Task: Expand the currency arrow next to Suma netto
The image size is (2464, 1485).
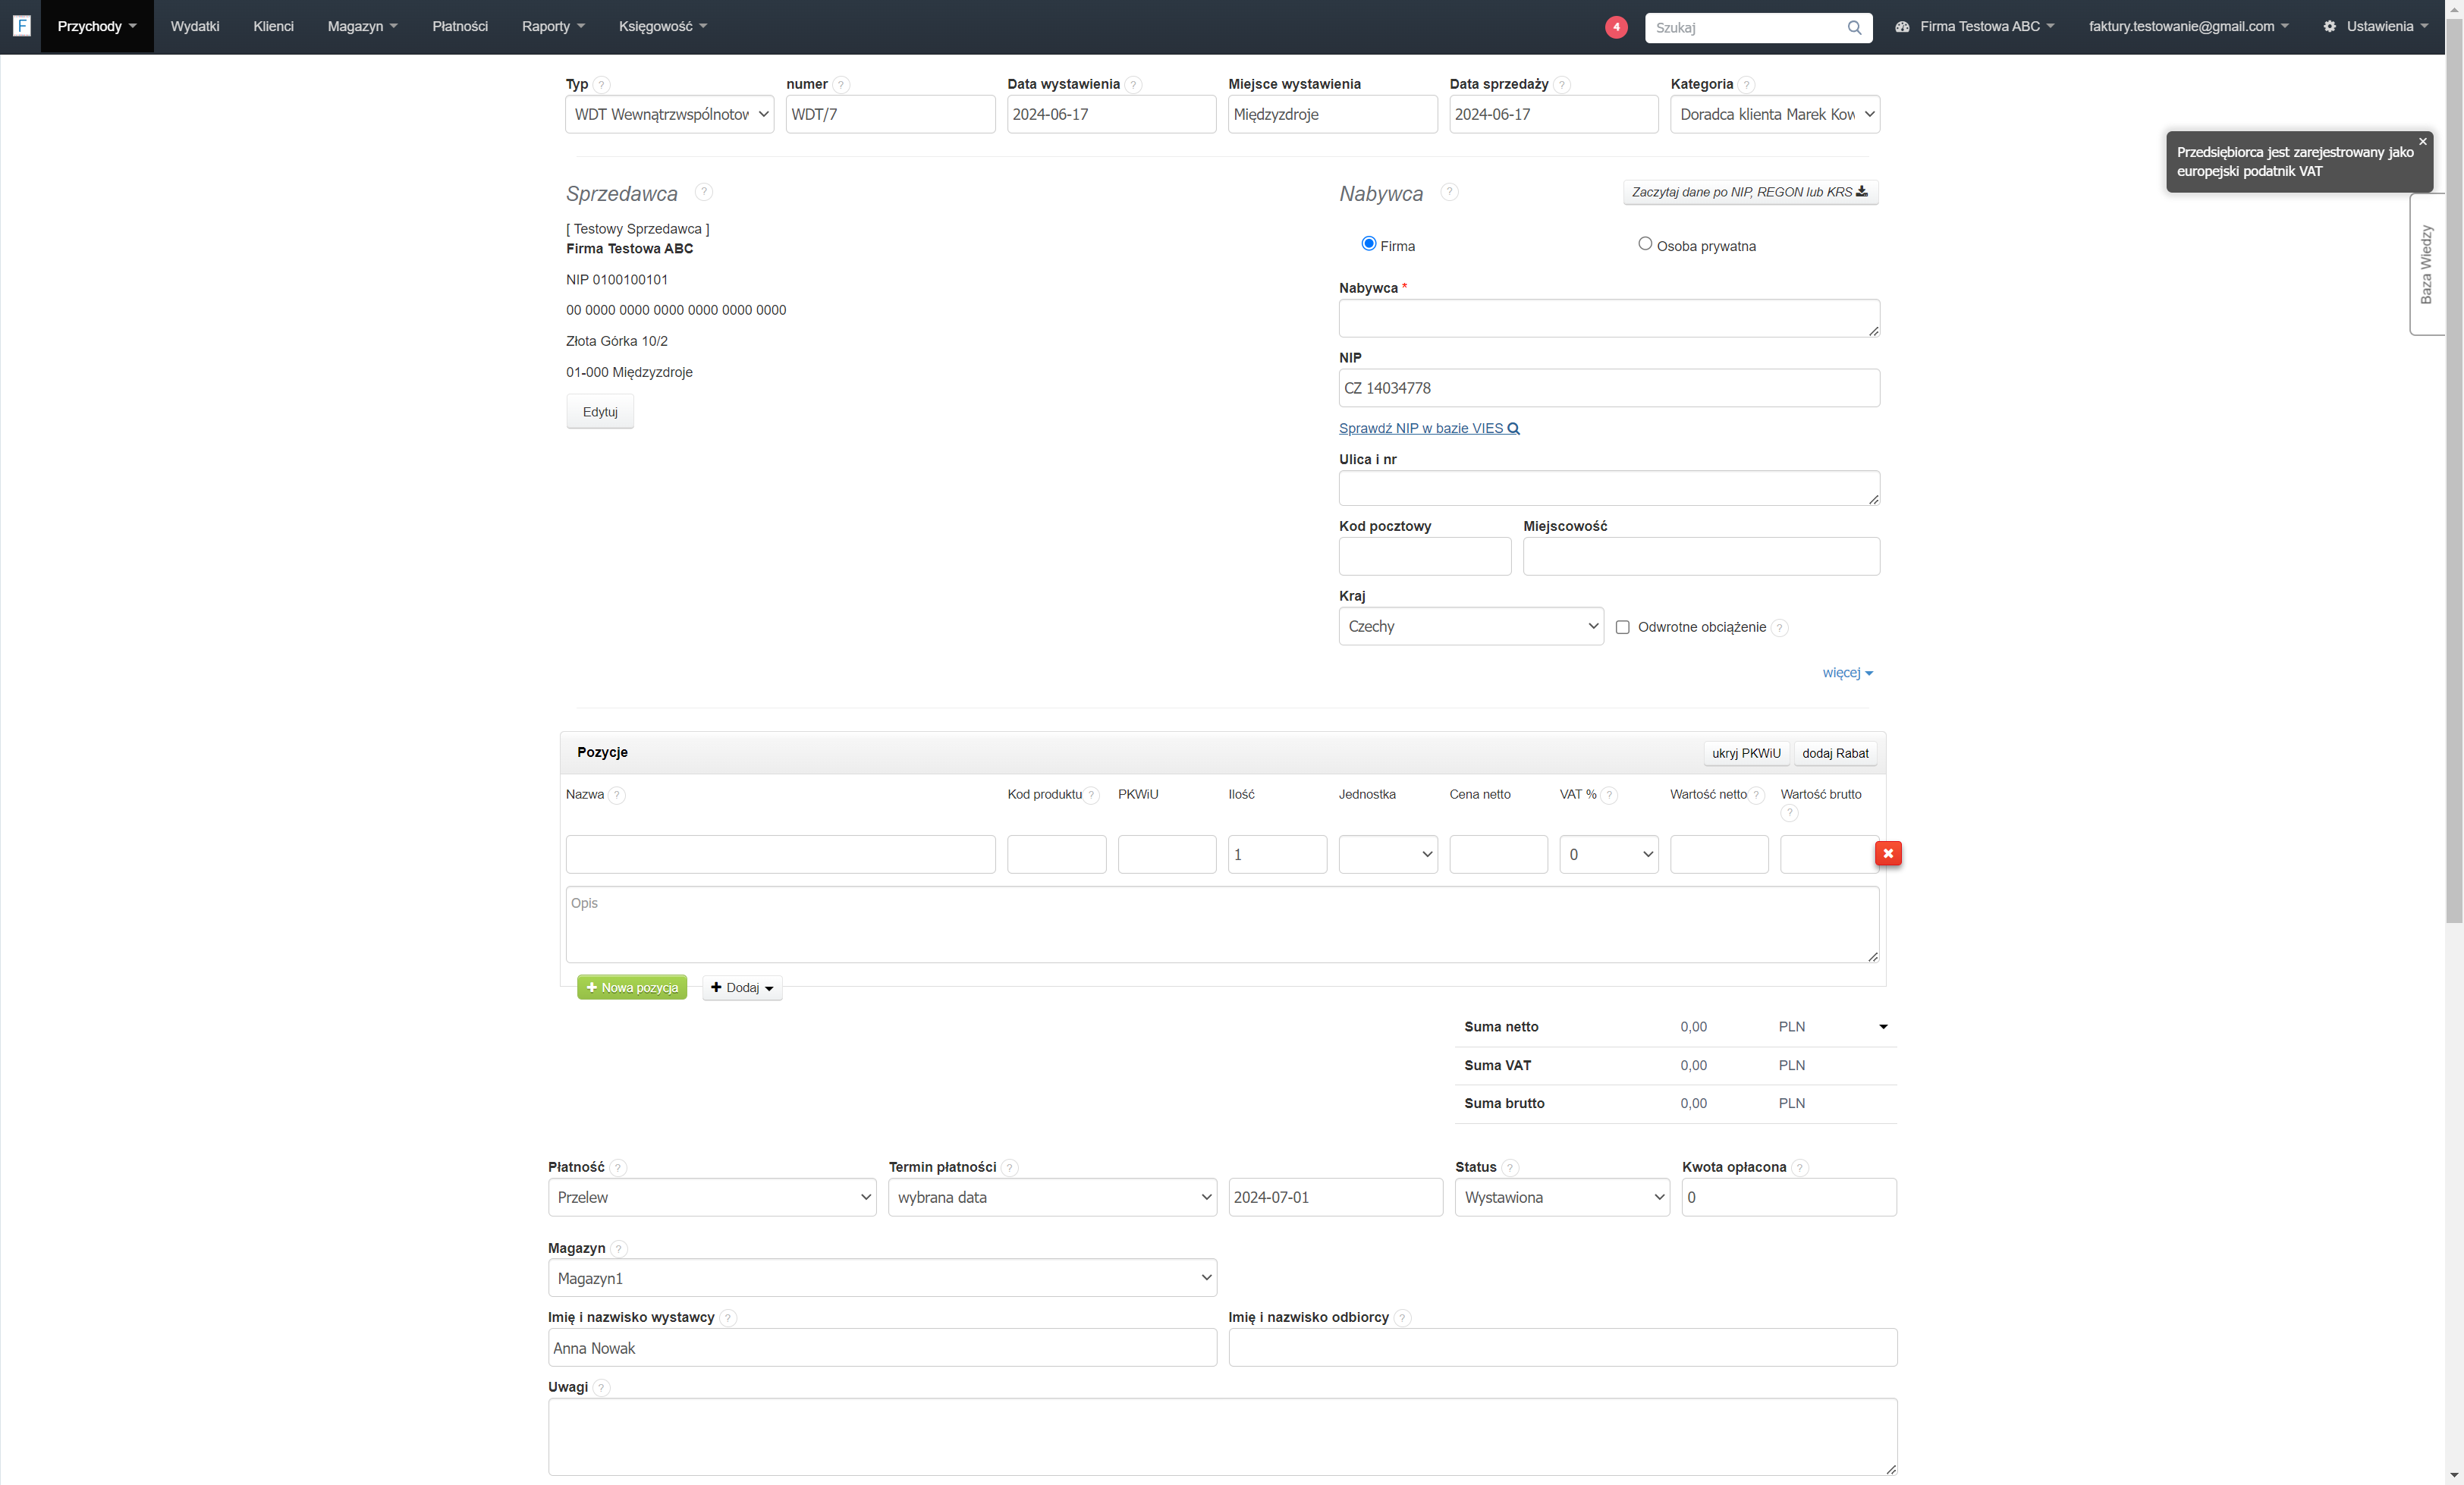Action: pyautogui.click(x=1883, y=1027)
